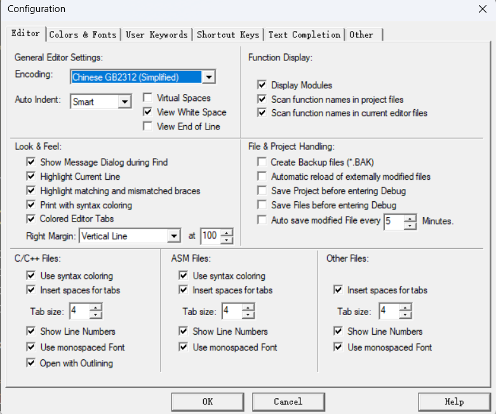Check Save Files before entering Debug
The width and height of the screenshot is (496, 414).
[262, 204]
